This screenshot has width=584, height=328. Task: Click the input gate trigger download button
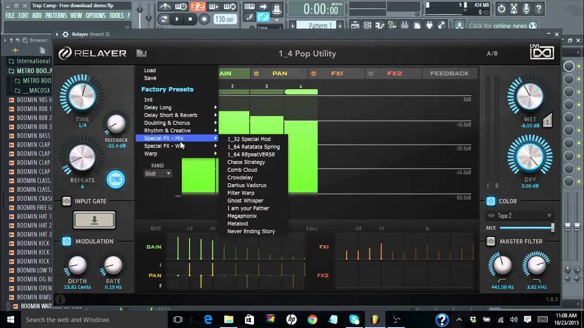pyautogui.click(x=94, y=220)
